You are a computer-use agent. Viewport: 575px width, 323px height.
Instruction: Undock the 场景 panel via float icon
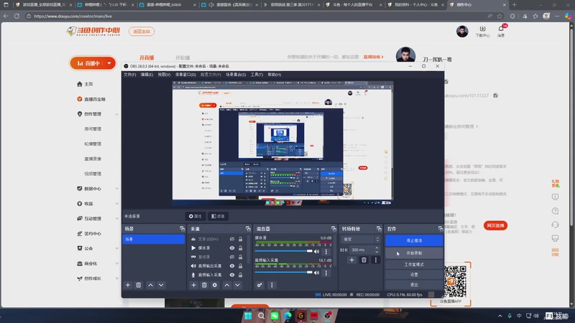pyautogui.click(x=183, y=228)
